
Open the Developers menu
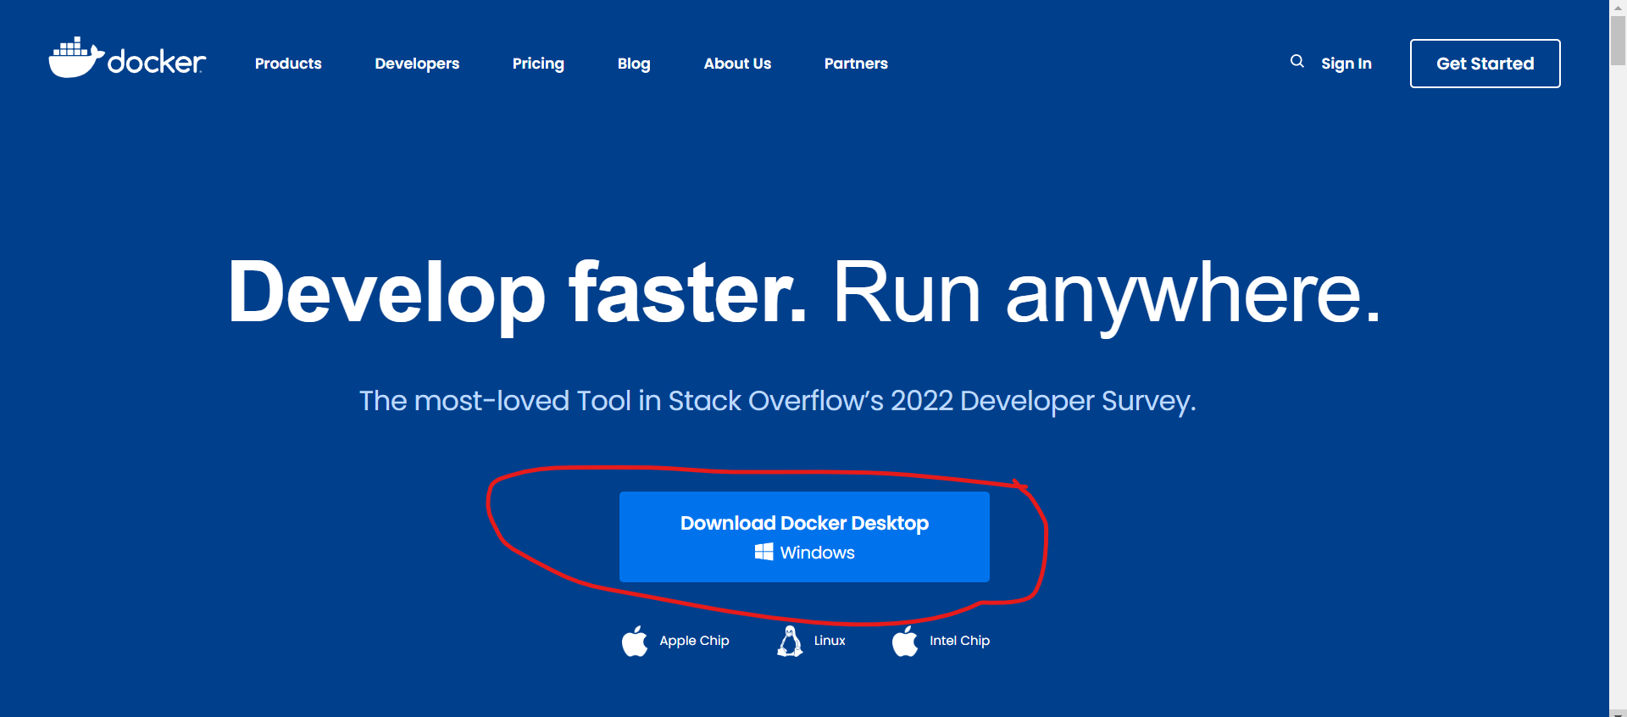[417, 64]
